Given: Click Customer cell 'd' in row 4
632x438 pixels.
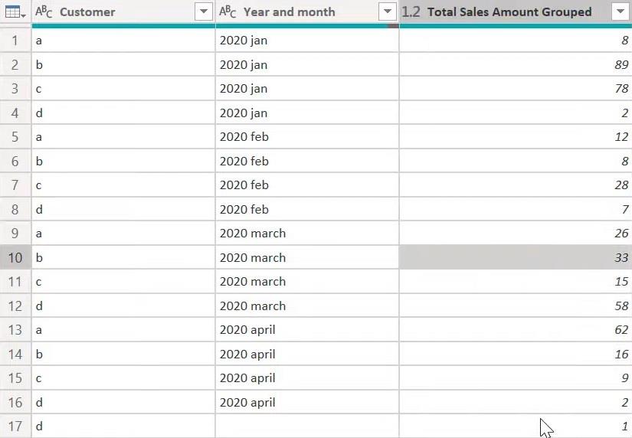Looking at the screenshot, I should tap(123, 113).
